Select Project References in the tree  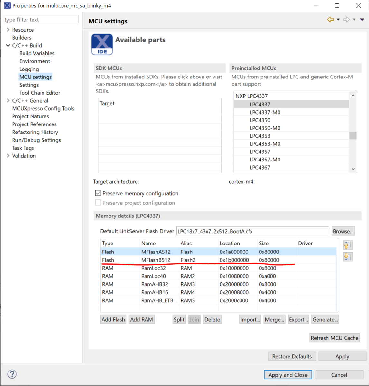point(34,124)
